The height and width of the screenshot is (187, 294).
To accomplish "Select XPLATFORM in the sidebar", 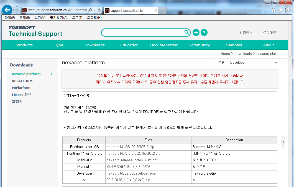I will click(x=22, y=81).
